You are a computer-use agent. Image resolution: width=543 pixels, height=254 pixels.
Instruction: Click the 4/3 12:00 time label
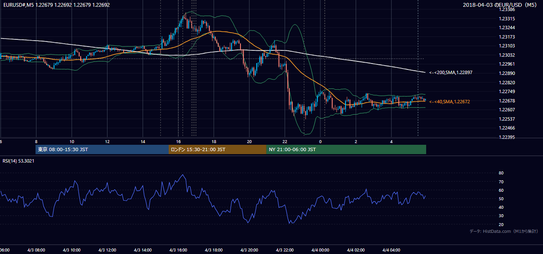pos(107,250)
